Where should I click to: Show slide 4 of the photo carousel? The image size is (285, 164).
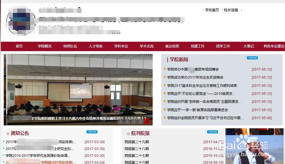tap(140, 121)
